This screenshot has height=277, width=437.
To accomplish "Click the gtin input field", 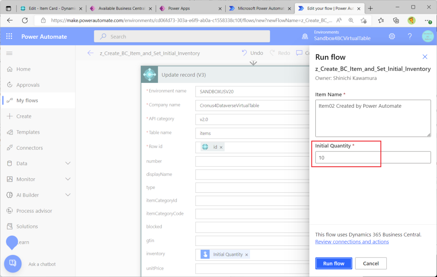I will click(x=252, y=241).
